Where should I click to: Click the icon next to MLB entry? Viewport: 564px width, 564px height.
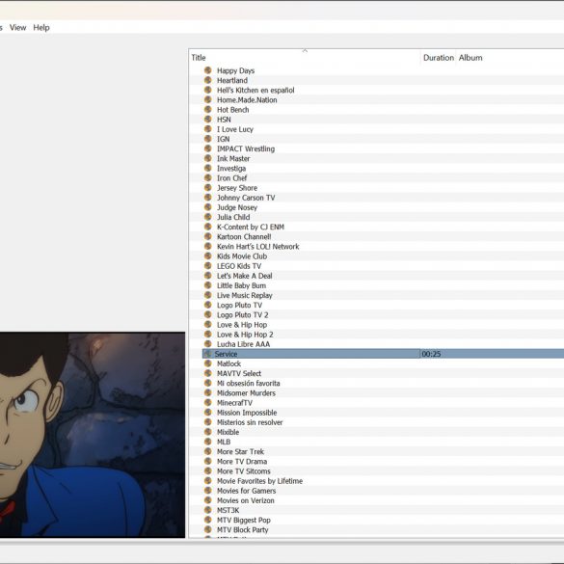pyautogui.click(x=207, y=442)
